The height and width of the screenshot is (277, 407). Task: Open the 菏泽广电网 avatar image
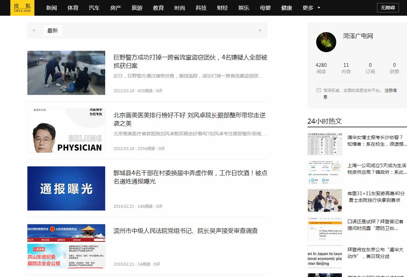(x=326, y=42)
